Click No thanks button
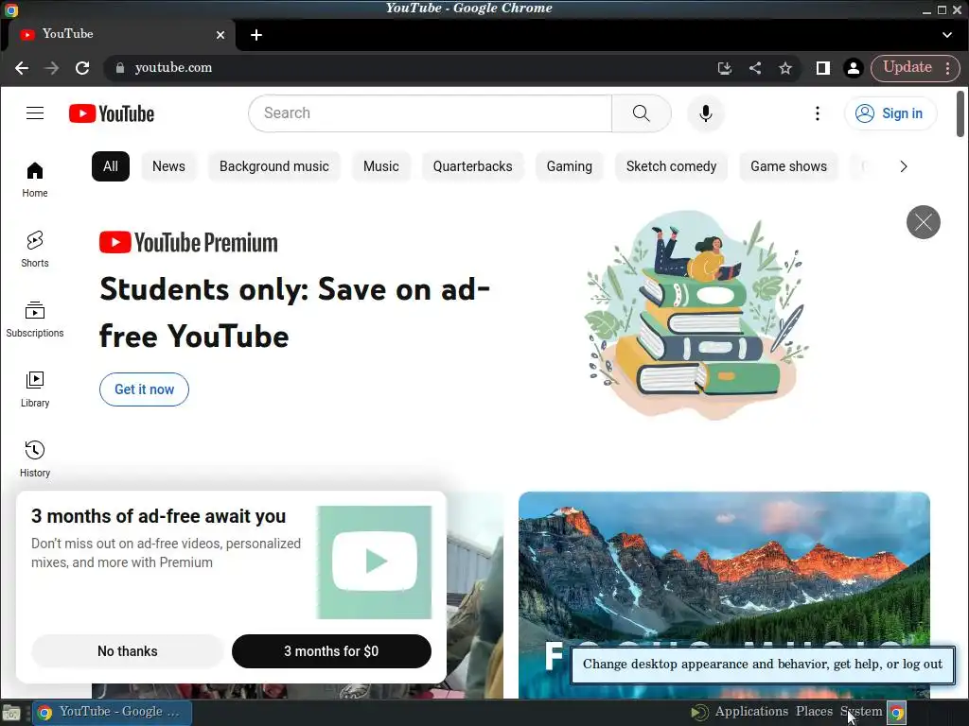This screenshot has height=726, width=969. pos(128,651)
